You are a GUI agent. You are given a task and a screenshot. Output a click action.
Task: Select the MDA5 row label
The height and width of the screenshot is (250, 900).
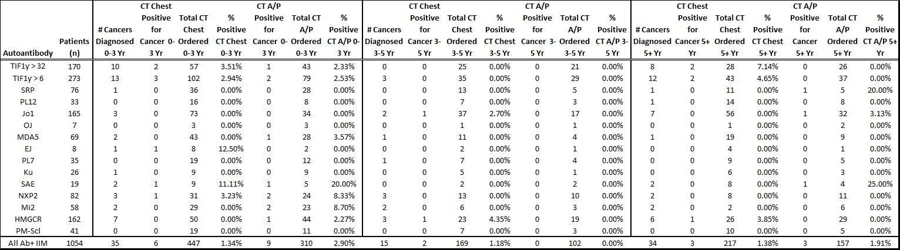point(28,137)
